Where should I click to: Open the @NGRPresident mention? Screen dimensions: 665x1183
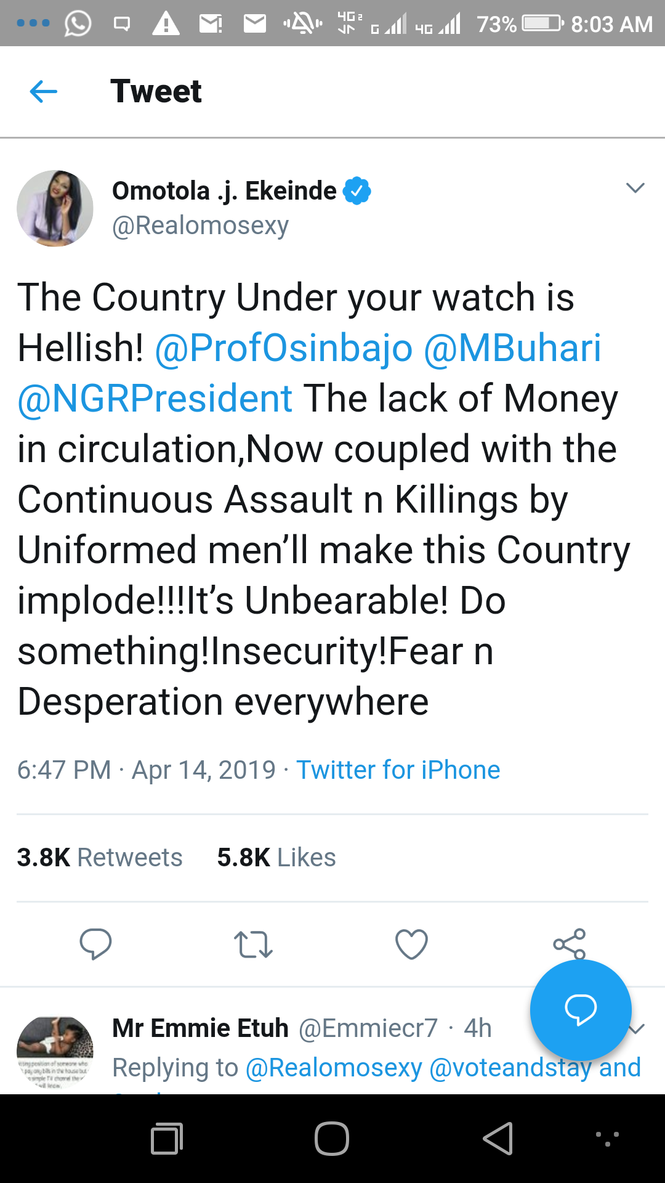155,399
